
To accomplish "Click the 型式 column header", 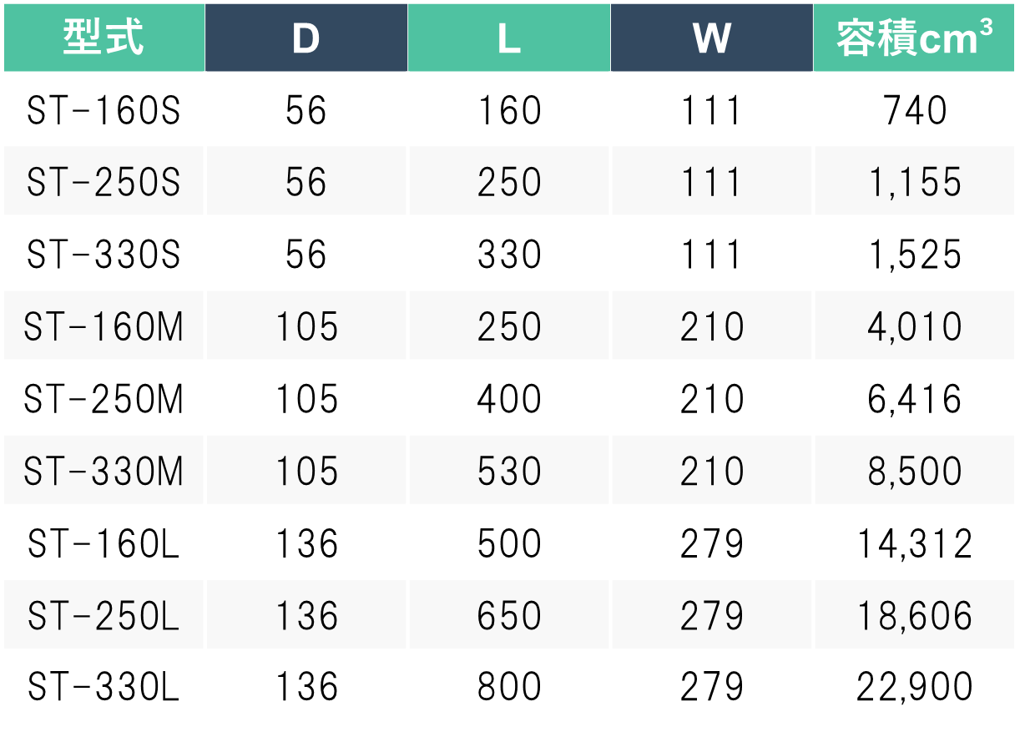I will (x=104, y=38).
